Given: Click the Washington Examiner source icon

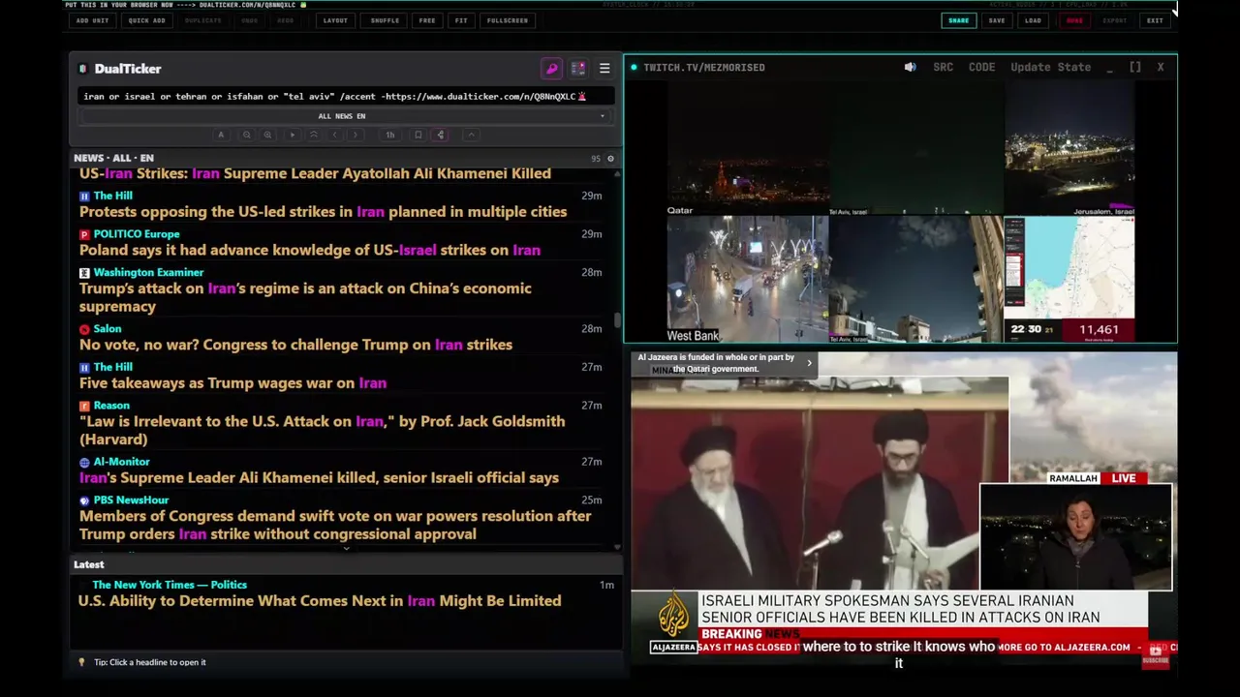Looking at the screenshot, I should [84, 273].
